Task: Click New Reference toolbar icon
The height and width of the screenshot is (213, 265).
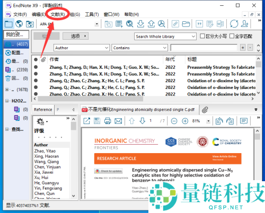Action: 119,24
